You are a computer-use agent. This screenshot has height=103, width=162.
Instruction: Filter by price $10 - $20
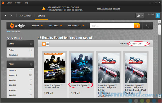[x=21, y=80]
